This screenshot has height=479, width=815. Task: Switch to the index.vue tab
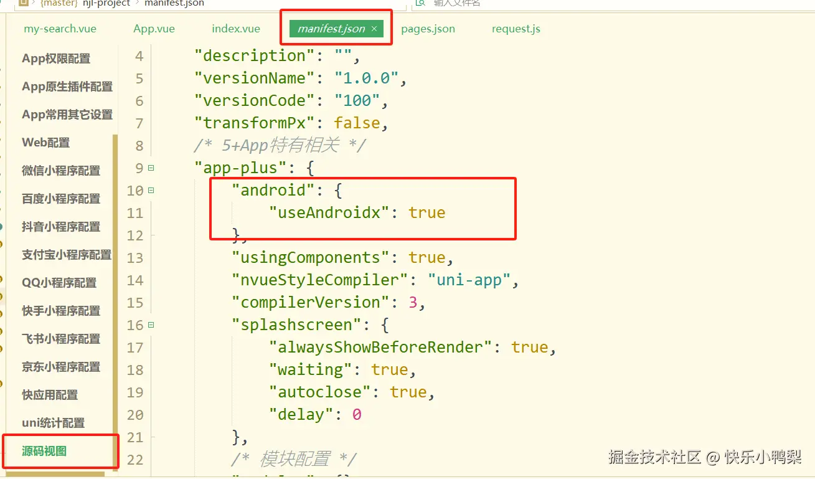[x=236, y=29]
